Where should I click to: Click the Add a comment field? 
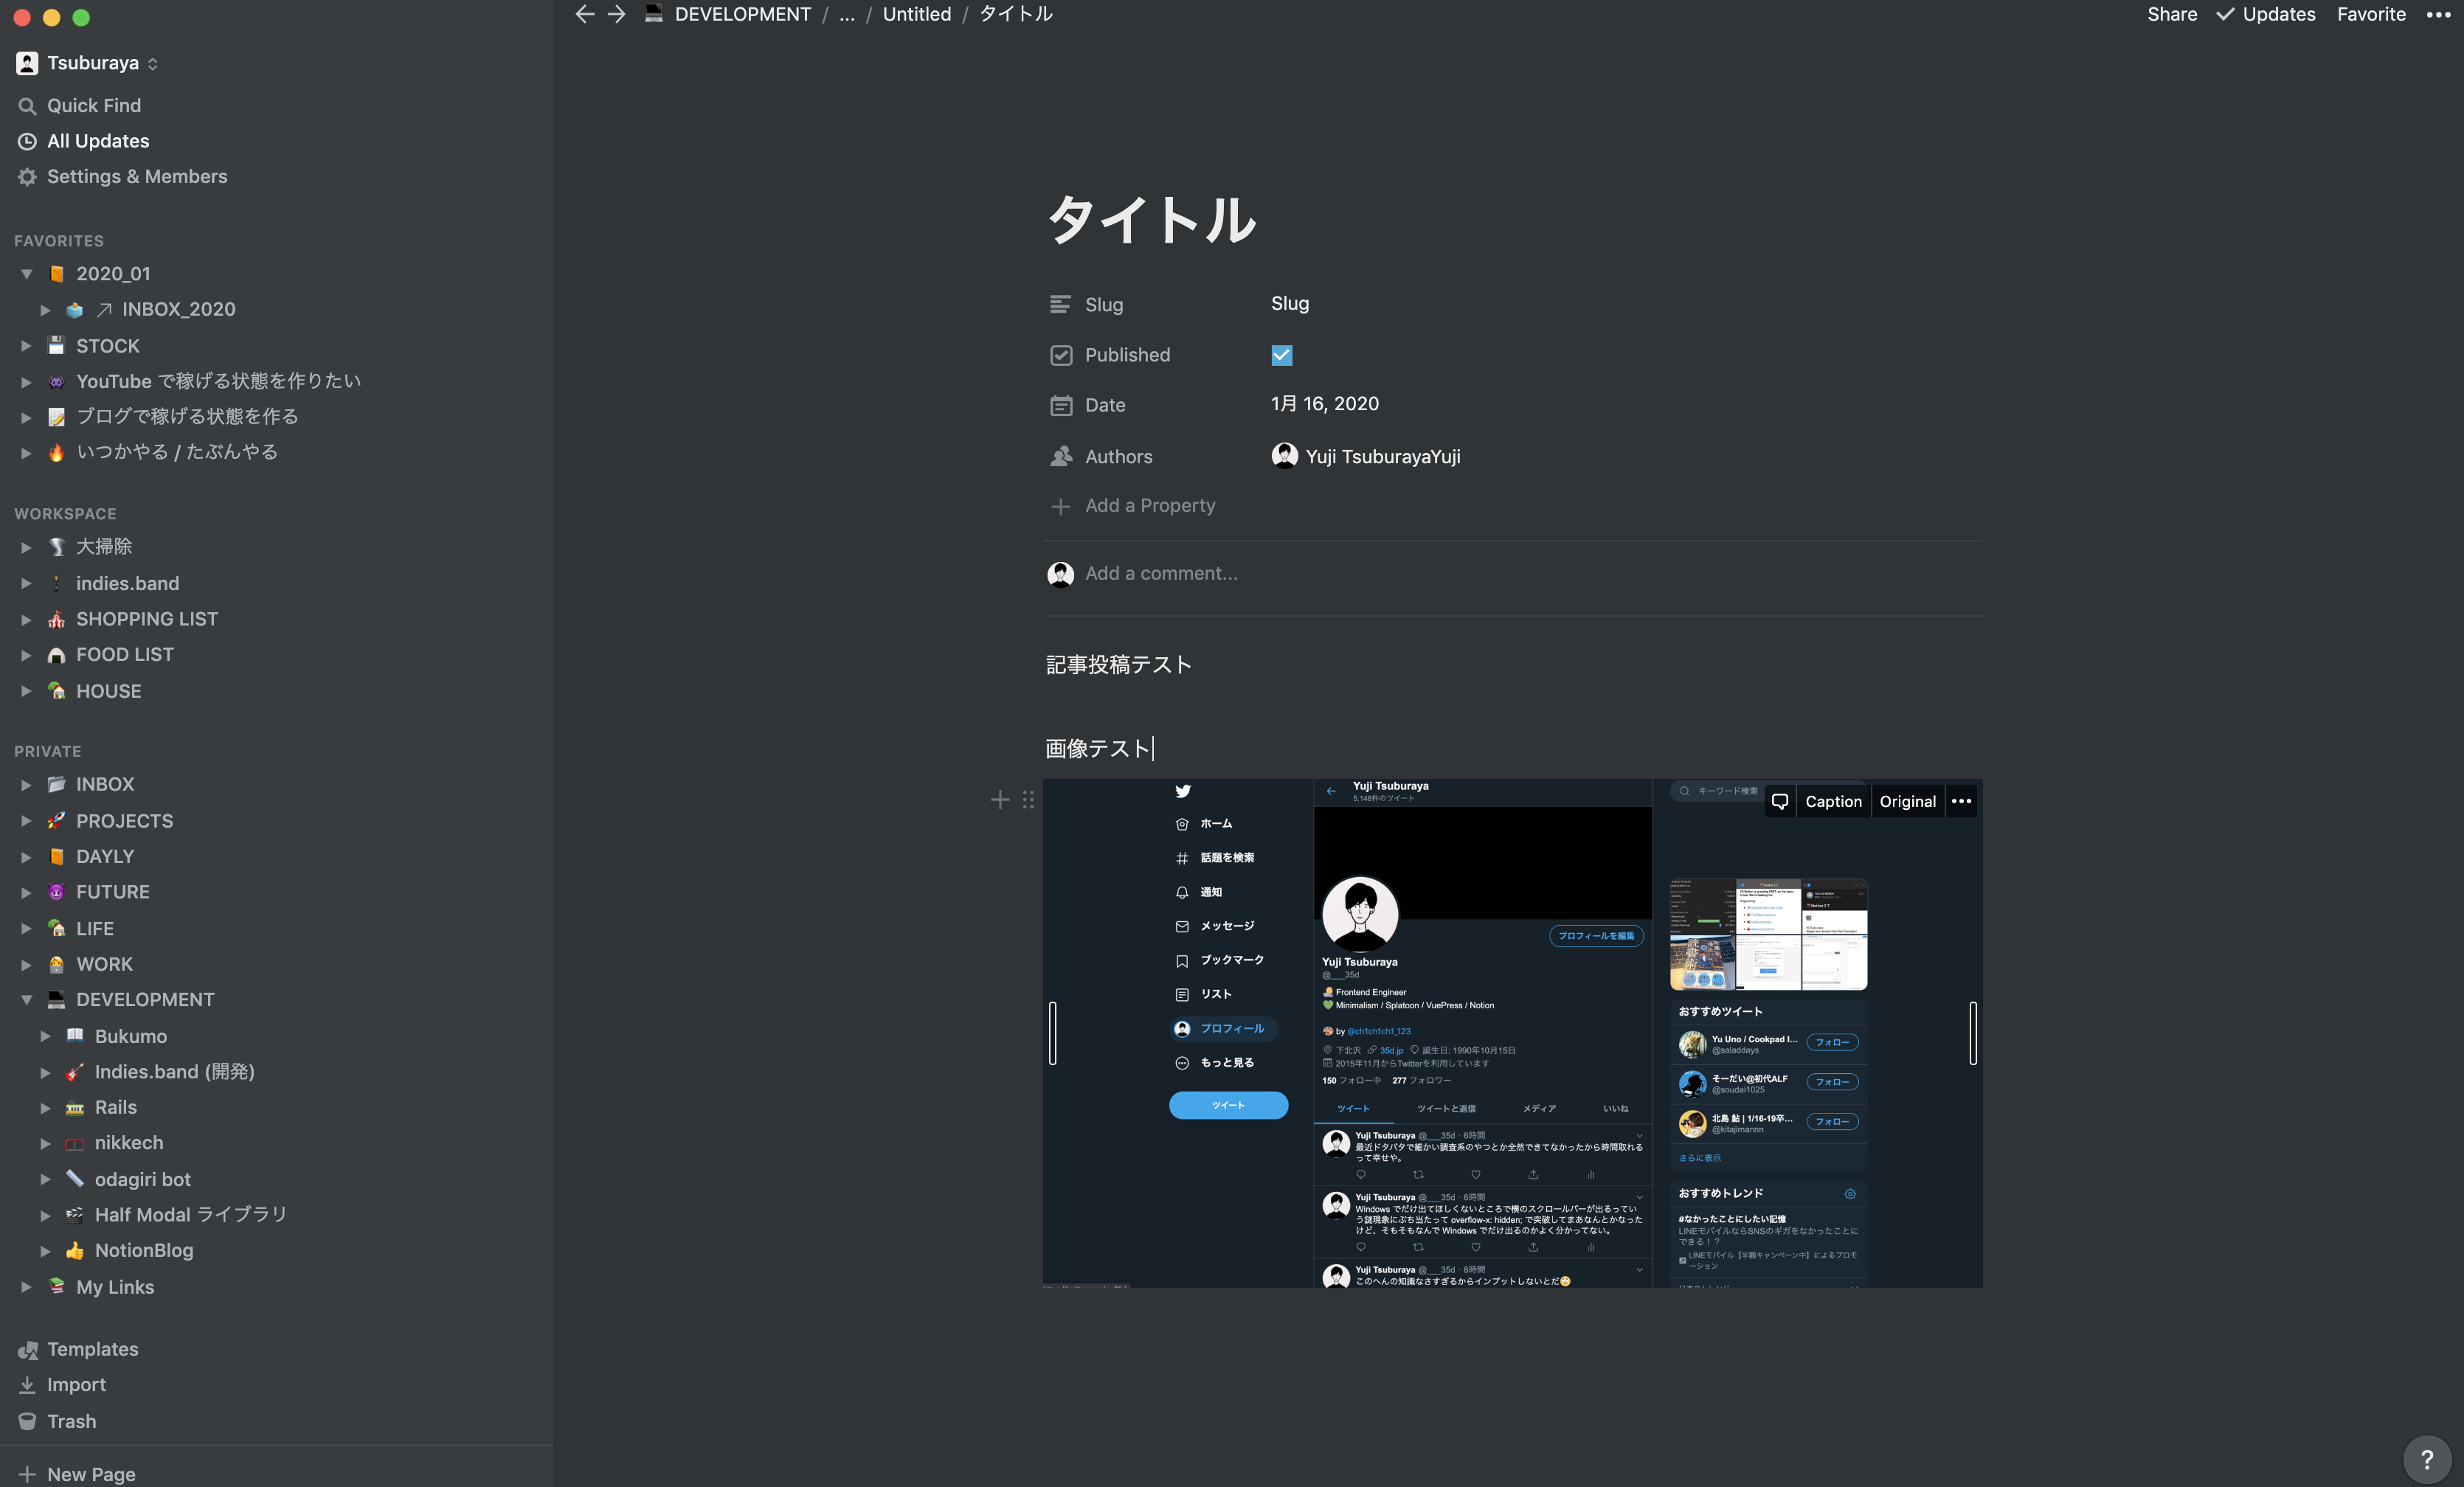point(1162,574)
